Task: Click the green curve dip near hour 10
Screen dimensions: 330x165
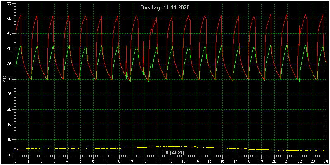Action: (149, 81)
